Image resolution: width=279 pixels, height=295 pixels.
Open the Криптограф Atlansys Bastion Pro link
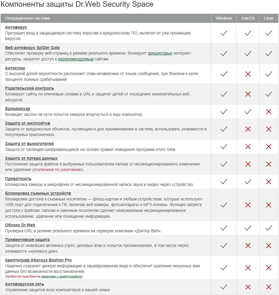(38, 260)
